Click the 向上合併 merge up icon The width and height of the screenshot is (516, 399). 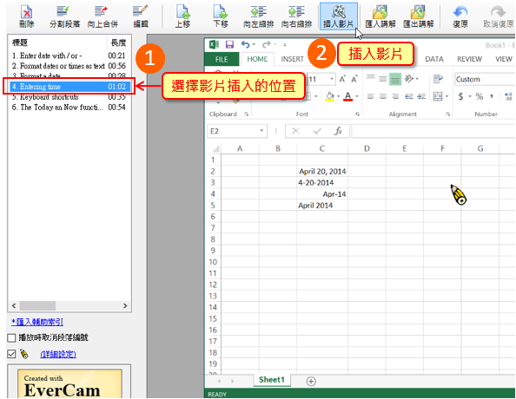coord(103,16)
